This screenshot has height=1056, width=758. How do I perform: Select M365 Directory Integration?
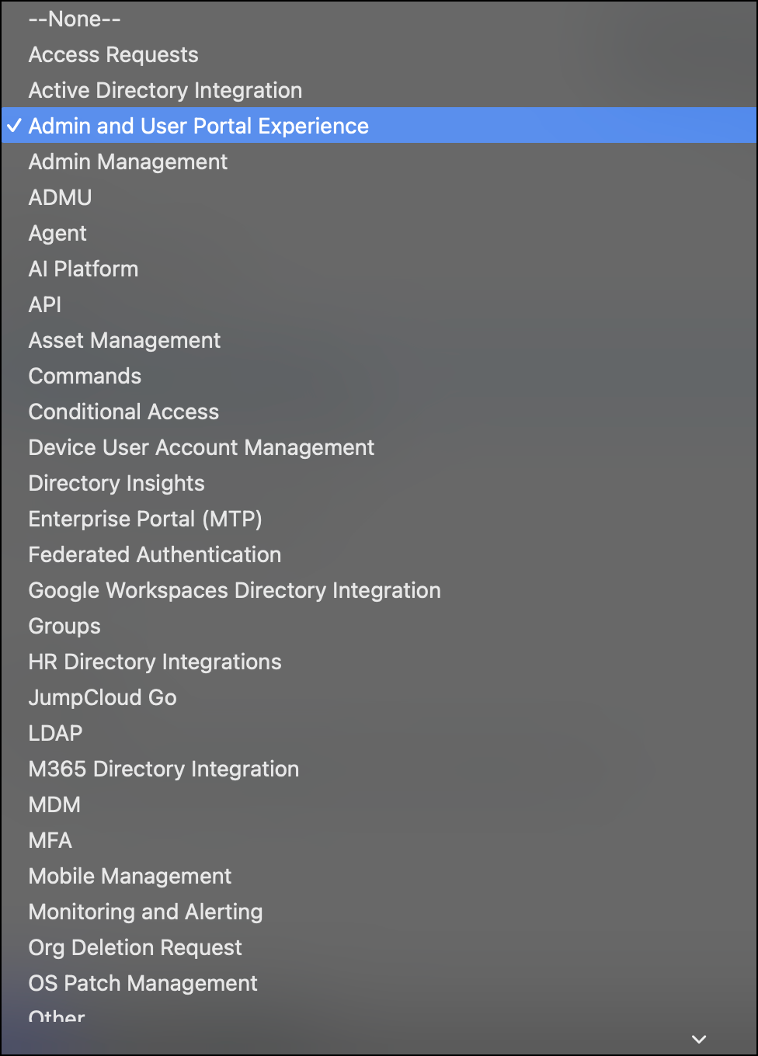click(163, 769)
